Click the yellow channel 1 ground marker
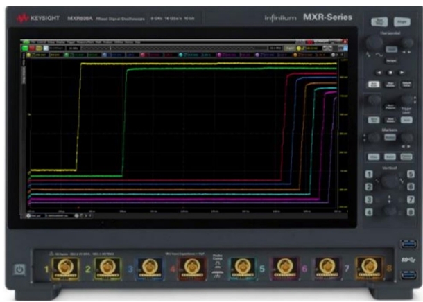The width and height of the screenshot is (423, 302). (29, 173)
